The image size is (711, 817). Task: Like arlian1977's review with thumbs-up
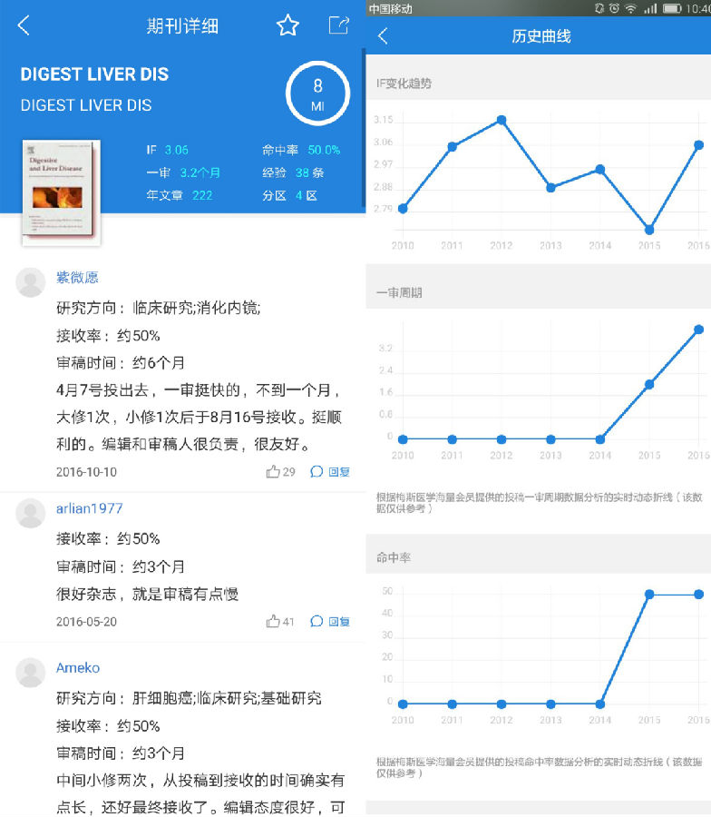pos(280,622)
